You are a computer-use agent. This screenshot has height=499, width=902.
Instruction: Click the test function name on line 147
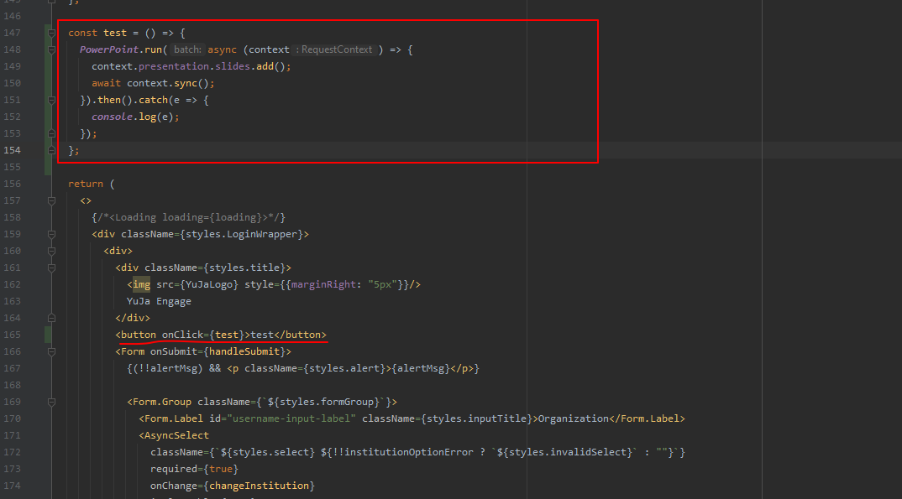(114, 33)
